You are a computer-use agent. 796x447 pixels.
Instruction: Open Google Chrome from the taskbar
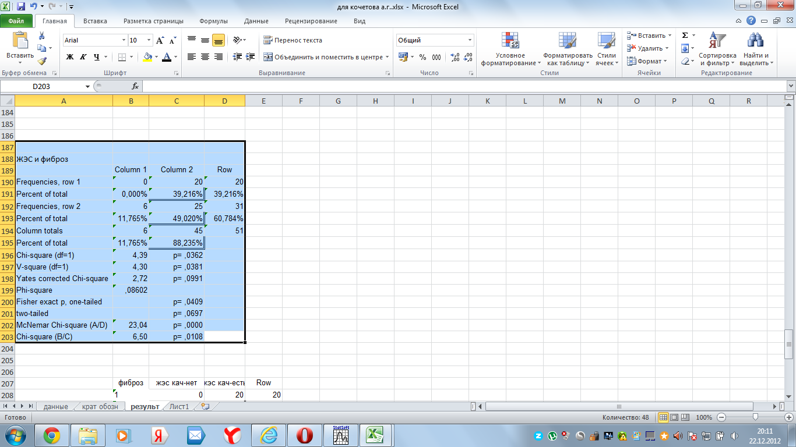(51, 435)
